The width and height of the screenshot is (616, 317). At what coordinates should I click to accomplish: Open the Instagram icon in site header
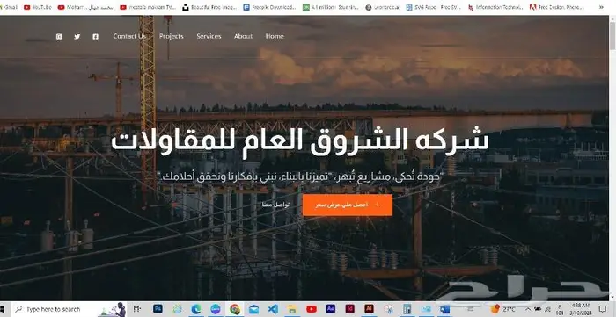click(x=59, y=36)
